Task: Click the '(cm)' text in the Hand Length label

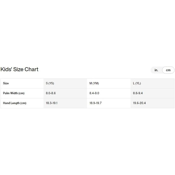Action: point(23,103)
